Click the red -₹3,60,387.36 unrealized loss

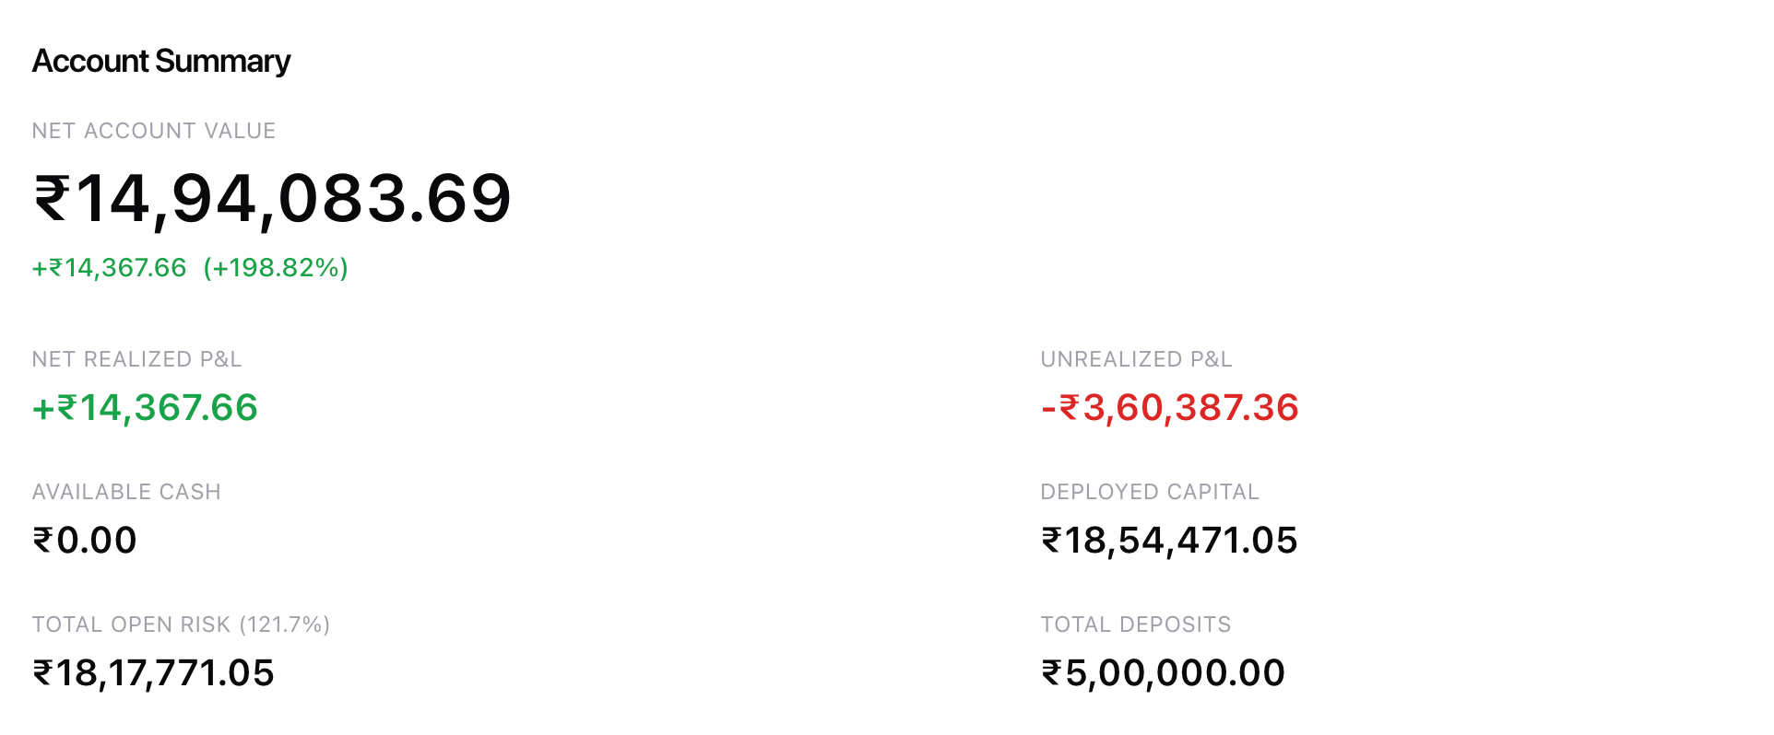tap(1169, 408)
